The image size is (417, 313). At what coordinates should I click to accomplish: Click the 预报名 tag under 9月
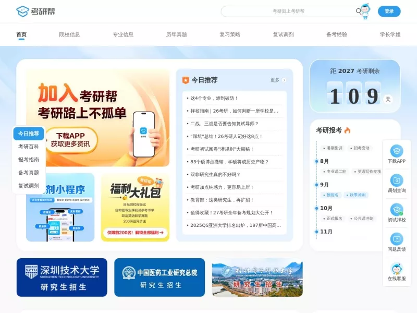pos(331,195)
